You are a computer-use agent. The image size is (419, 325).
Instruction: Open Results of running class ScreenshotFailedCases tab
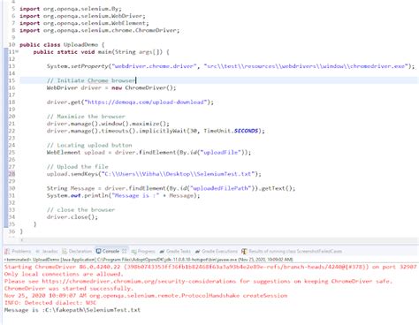pos(292,251)
